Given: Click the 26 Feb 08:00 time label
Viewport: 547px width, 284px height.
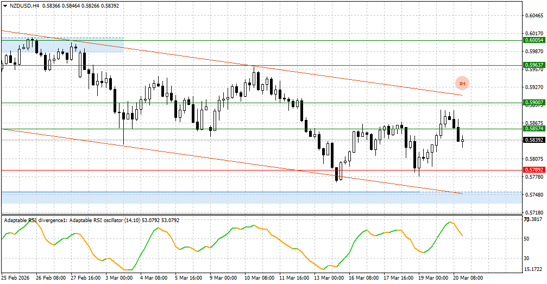Looking at the screenshot, I should [51, 278].
